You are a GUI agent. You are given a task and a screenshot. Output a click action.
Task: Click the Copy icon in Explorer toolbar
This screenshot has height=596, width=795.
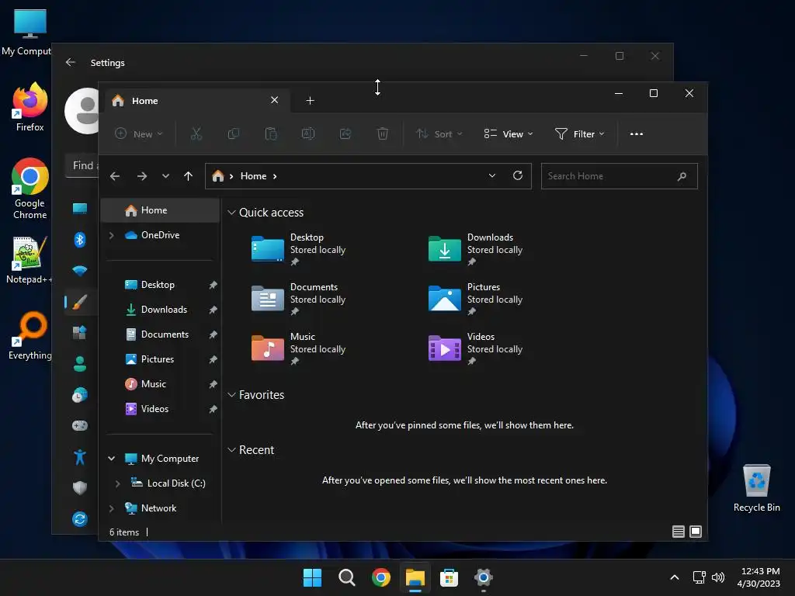(x=233, y=133)
